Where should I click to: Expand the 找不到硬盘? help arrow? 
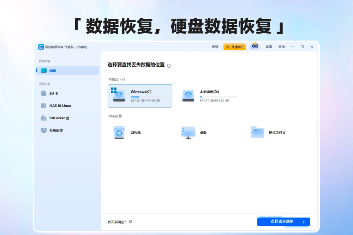click(x=130, y=222)
